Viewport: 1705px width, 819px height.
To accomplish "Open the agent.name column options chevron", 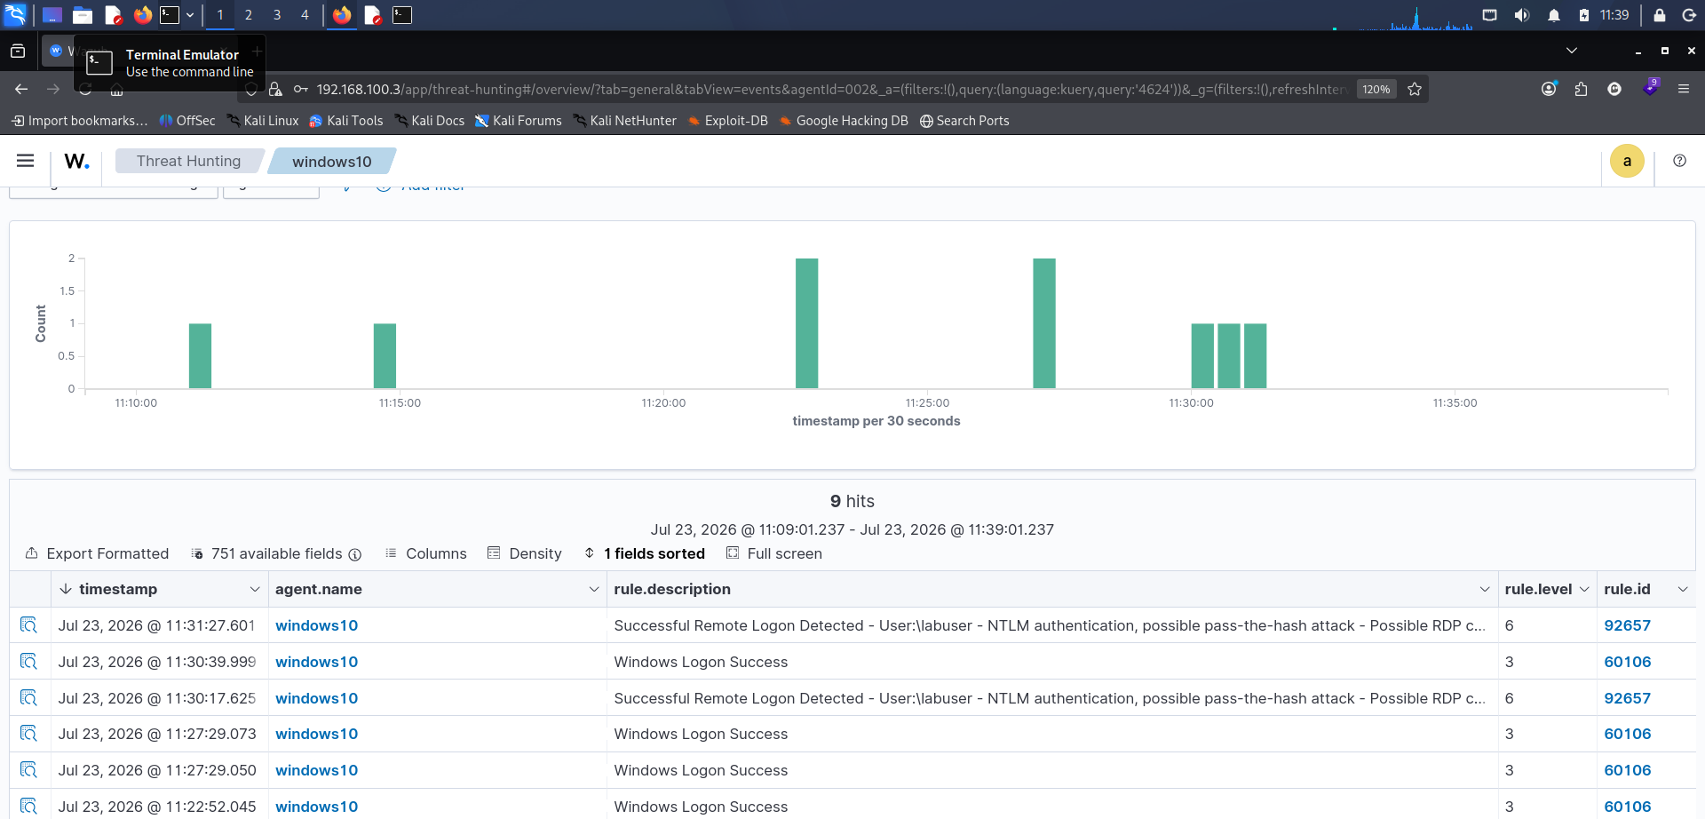I will pos(594,589).
